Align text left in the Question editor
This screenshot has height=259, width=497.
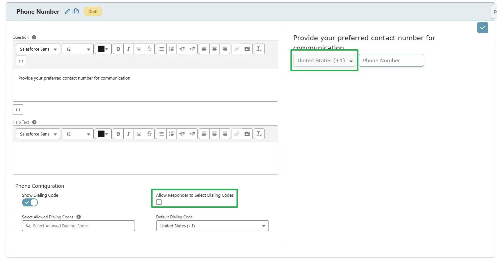[204, 49]
